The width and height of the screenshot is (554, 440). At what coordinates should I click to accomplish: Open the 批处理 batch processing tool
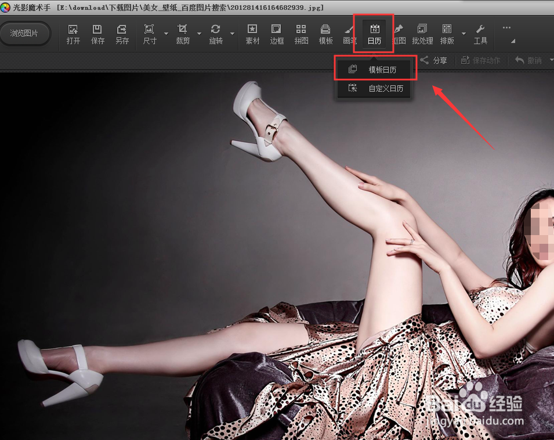point(422,34)
